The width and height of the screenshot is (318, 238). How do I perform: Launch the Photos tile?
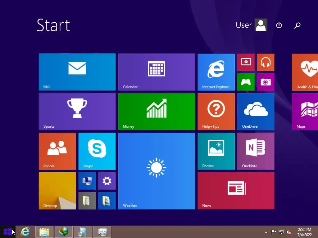tap(216, 151)
